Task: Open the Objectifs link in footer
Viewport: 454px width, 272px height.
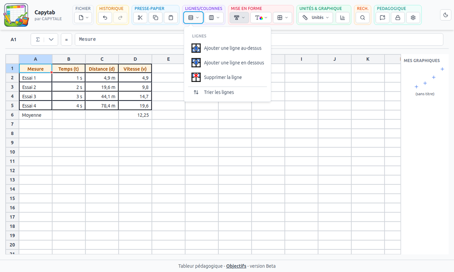Action: (x=236, y=266)
